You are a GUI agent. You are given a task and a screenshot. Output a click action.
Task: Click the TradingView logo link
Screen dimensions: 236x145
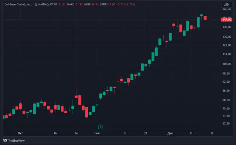point(14,140)
